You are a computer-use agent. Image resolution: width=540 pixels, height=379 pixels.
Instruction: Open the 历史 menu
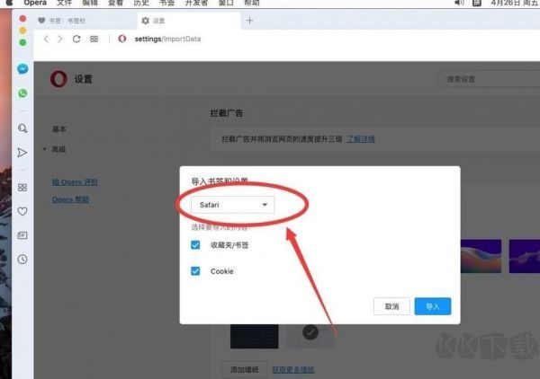(141, 3)
